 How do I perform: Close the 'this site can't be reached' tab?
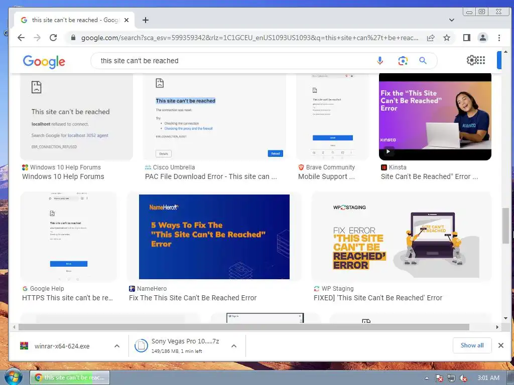pos(126,20)
